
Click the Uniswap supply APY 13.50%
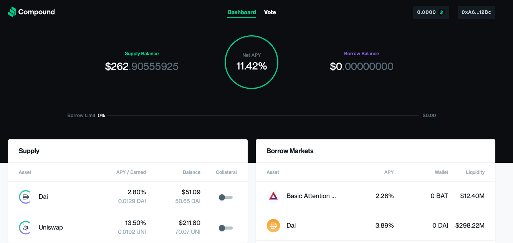tap(136, 223)
